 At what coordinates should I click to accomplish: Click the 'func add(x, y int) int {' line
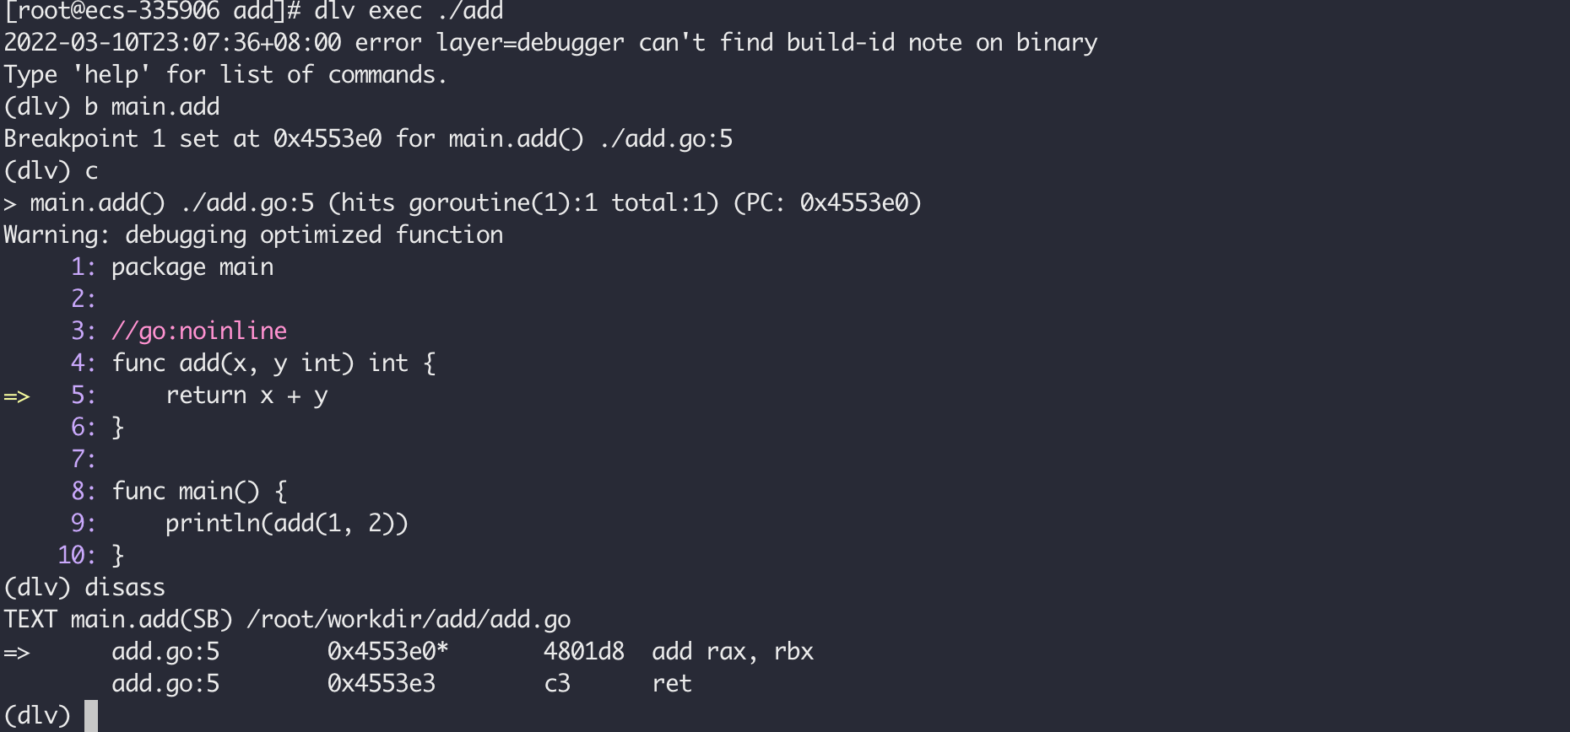(x=273, y=363)
